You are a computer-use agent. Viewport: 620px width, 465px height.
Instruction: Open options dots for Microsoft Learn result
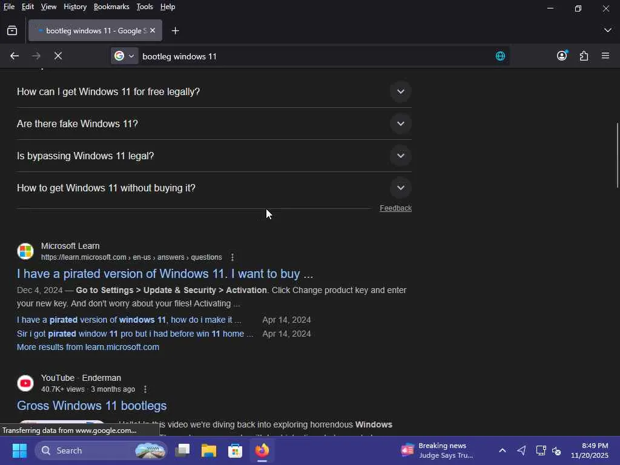click(x=232, y=257)
